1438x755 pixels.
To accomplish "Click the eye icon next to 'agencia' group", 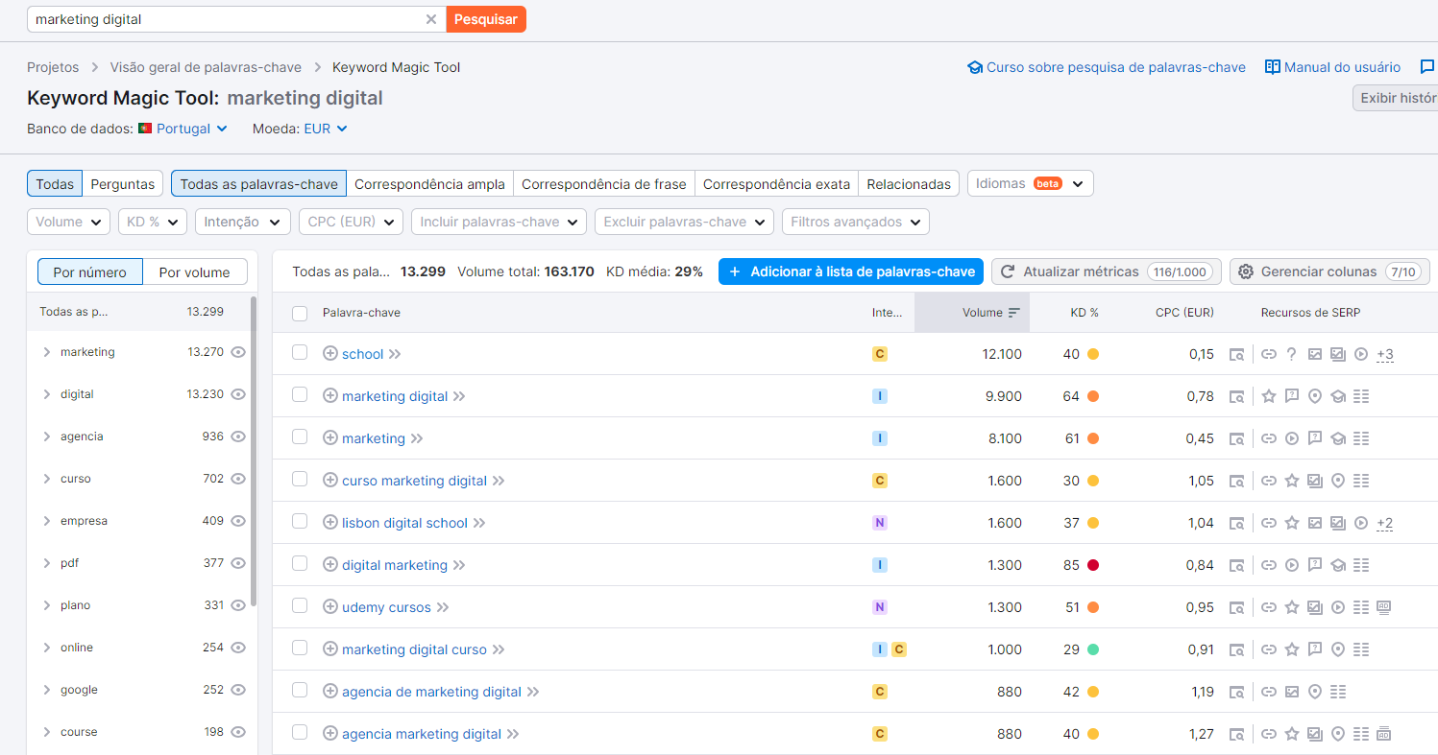I will click(x=238, y=436).
